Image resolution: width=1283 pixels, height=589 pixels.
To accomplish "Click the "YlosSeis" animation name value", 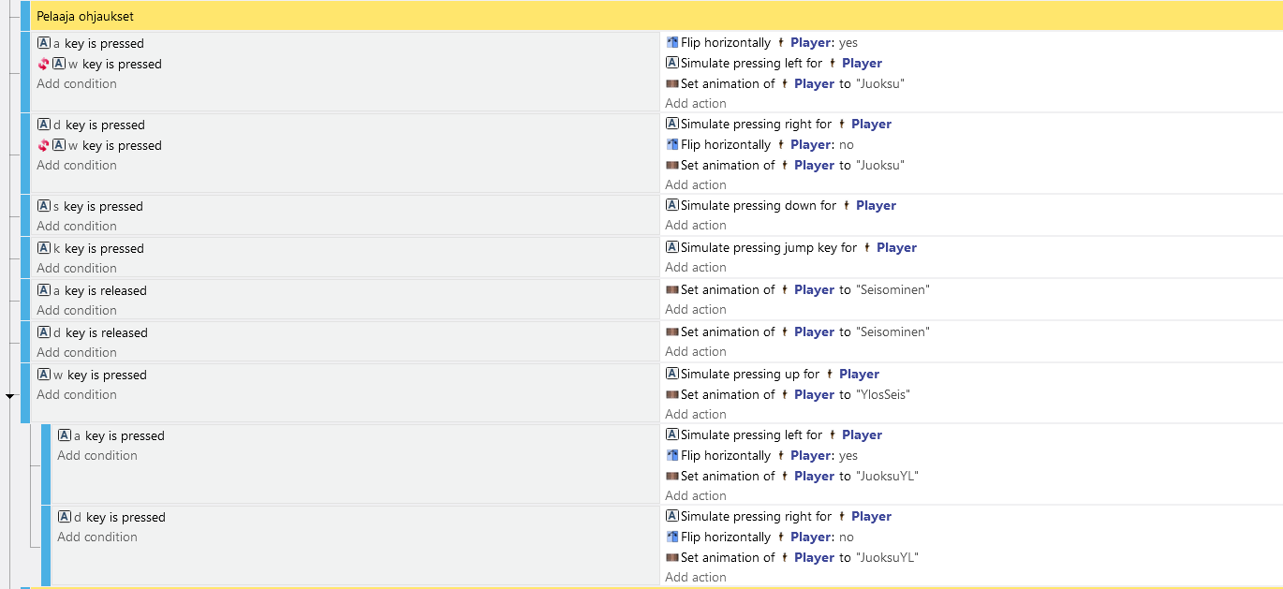I will (x=883, y=394).
